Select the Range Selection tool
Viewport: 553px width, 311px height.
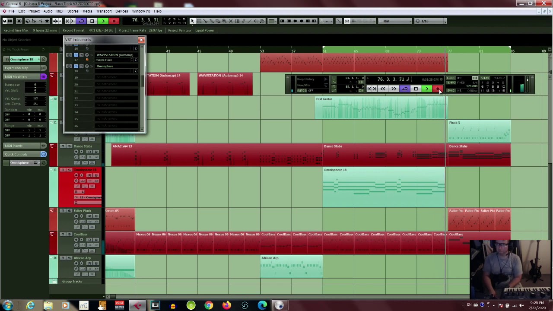[x=199, y=21]
